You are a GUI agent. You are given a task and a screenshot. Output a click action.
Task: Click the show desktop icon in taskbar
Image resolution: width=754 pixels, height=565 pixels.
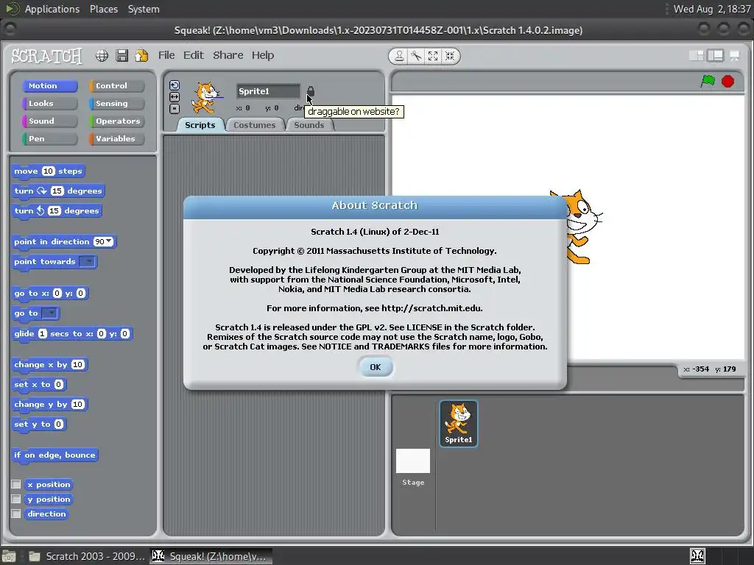click(9, 556)
